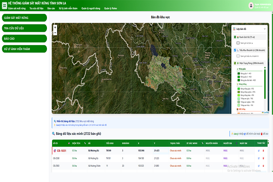Image resolution: width=273 pixels, height=182 pixels.
Task: Uncheck the Tiểu Khu Khoảnh Lô layer
Action: click(235, 50)
